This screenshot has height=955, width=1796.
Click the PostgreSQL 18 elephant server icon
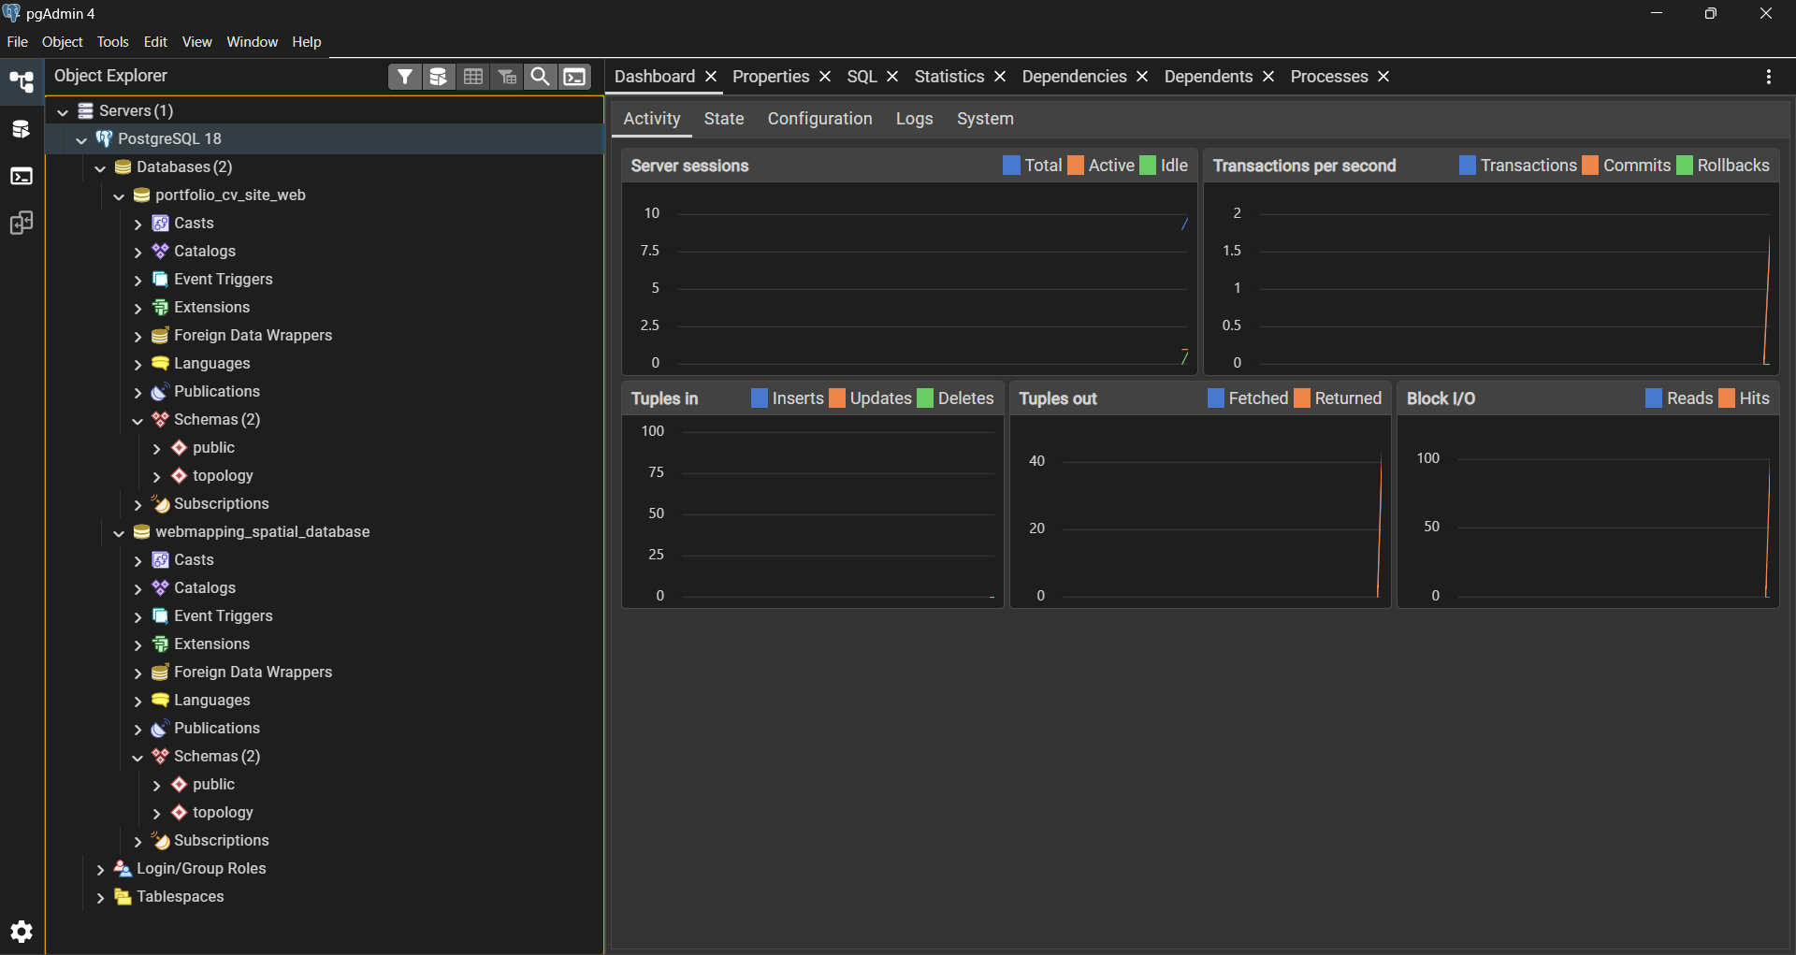coord(104,138)
